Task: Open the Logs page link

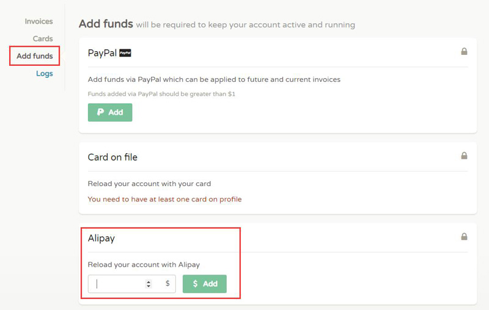Action: [x=45, y=73]
